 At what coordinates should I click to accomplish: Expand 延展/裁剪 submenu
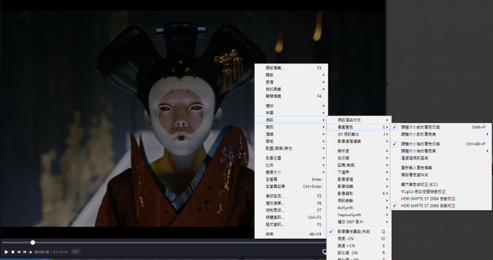tap(358, 165)
